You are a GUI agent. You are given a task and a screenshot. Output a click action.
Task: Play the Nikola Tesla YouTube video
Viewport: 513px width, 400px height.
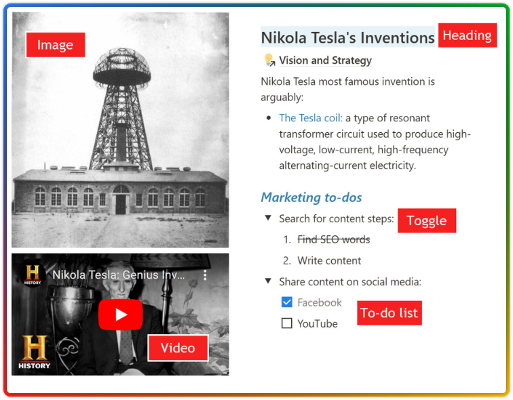[x=120, y=315]
